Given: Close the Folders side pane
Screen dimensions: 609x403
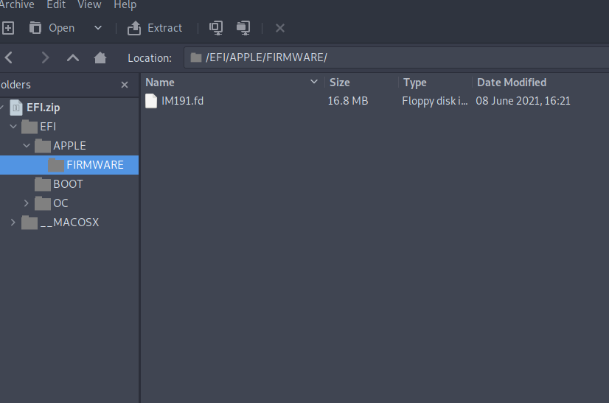Looking at the screenshot, I should pyautogui.click(x=125, y=85).
